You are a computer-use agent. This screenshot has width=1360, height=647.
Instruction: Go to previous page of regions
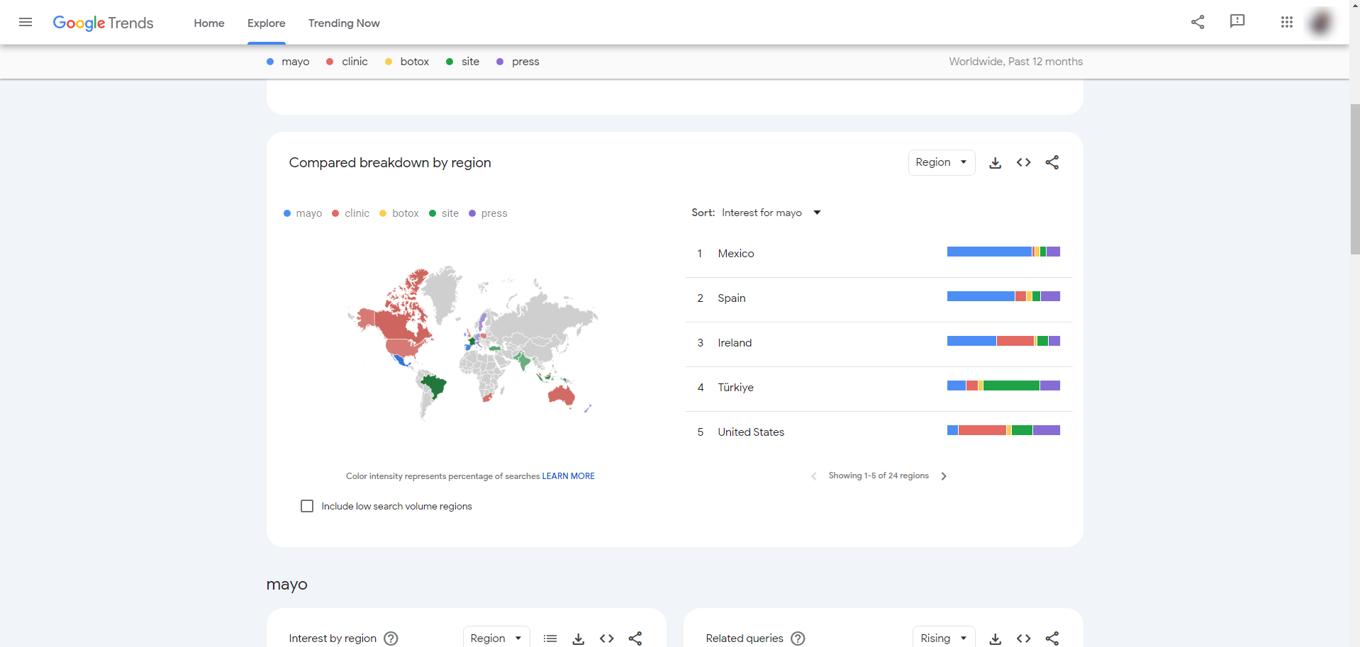pyautogui.click(x=813, y=476)
